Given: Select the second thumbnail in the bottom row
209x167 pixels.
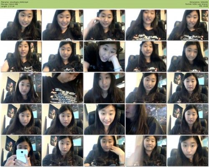Looking at the screenshot, I should coord(63,151).
